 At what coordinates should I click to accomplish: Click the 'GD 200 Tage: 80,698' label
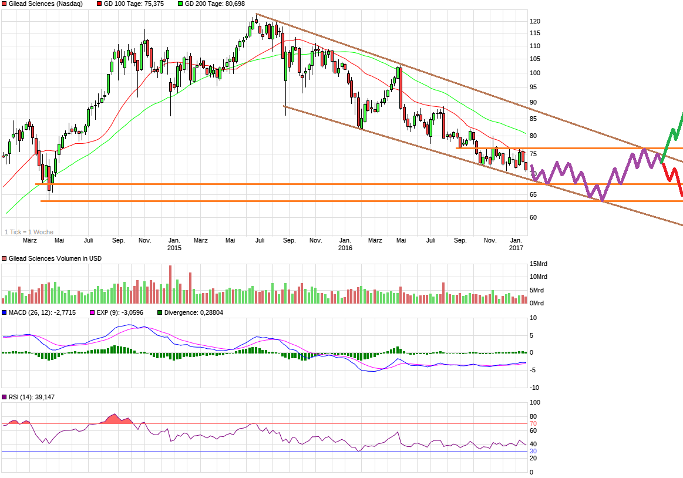(x=215, y=4)
